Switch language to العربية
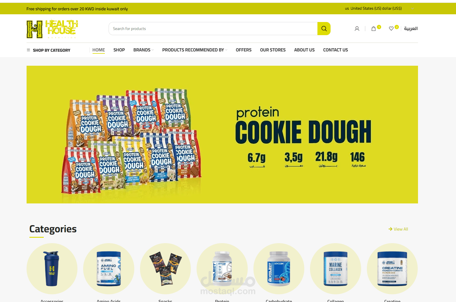The height and width of the screenshot is (302, 456). (411, 29)
